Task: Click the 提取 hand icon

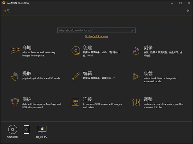Action: point(15,77)
